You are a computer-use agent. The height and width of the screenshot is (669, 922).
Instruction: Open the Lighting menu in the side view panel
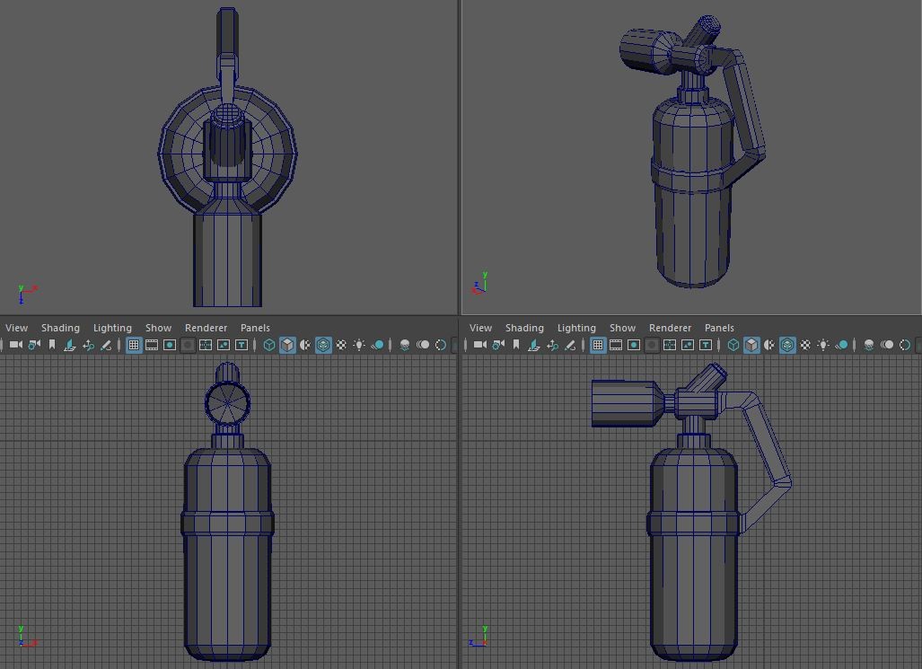[x=576, y=328]
